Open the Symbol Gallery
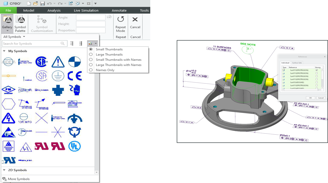 click(7, 23)
